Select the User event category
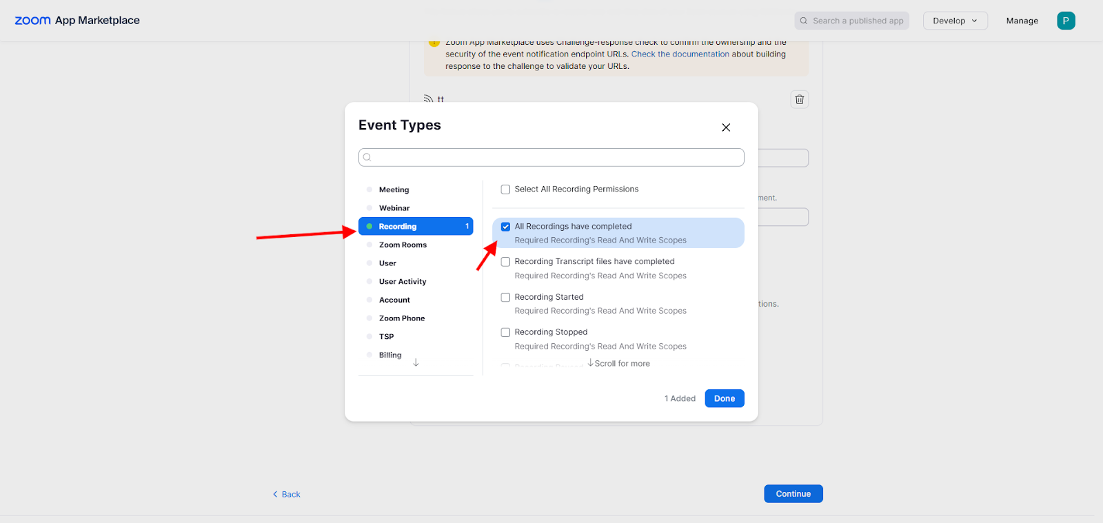The height and width of the screenshot is (523, 1103). pyautogui.click(x=416, y=263)
